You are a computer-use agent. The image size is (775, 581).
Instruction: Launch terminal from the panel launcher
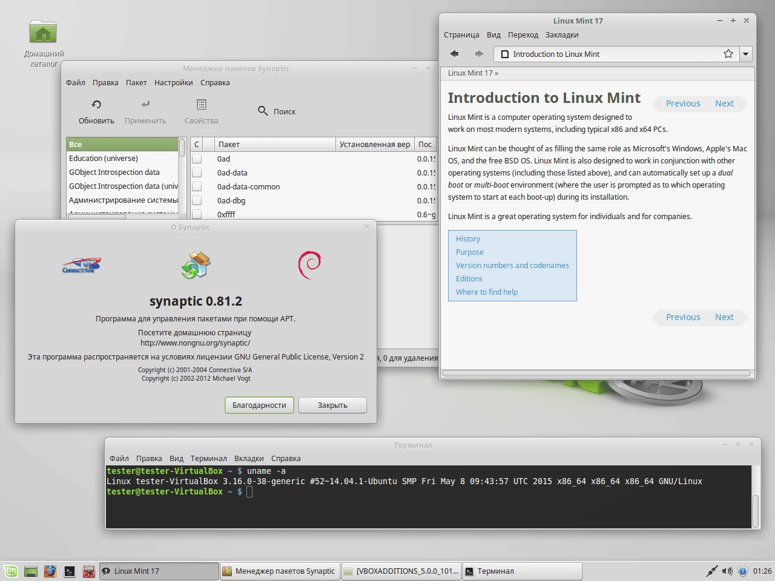[70, 571]
